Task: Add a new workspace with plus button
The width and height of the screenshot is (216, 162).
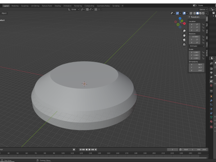Action: 122,6
